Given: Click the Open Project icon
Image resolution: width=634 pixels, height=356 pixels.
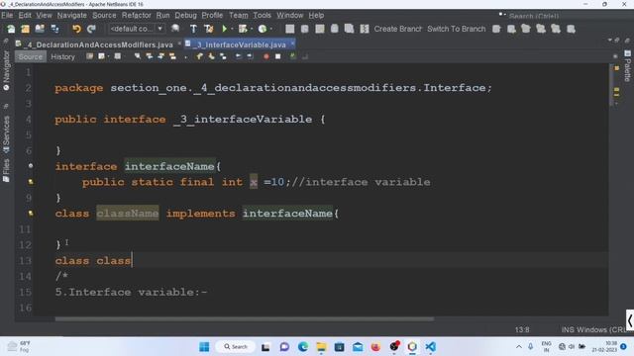Looking at the screenshot, I should pos(40,29).
